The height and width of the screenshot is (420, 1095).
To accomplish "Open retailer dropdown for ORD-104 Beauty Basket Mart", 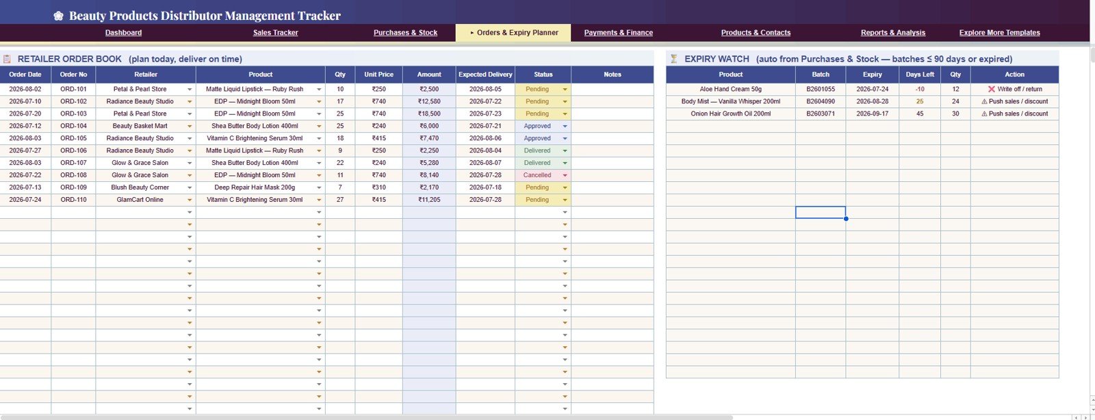I will click(190, 126).
